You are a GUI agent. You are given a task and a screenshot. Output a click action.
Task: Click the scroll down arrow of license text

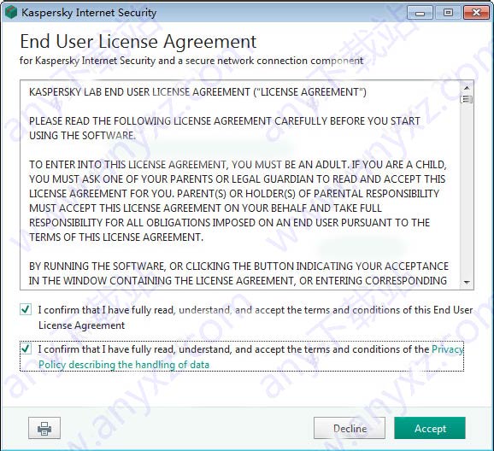tap(467, 282)
